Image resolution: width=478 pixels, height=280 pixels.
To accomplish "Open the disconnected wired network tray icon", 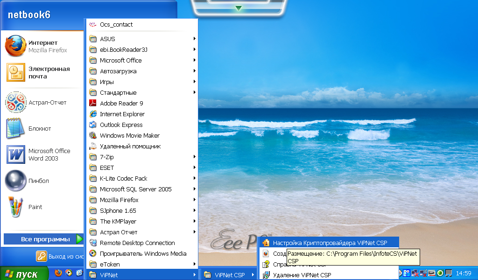I will 415,273.
